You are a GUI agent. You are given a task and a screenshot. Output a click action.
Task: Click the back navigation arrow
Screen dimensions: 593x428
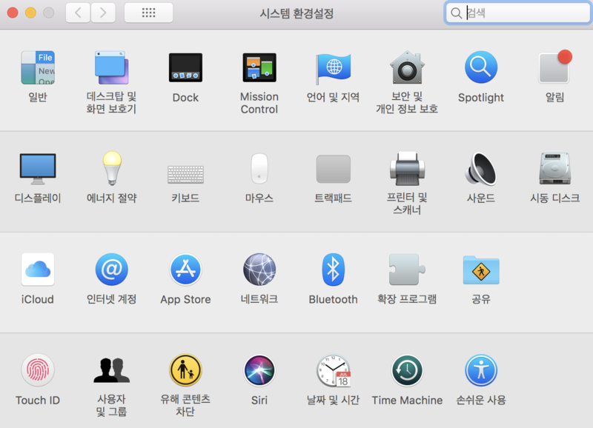pos(78,13)
